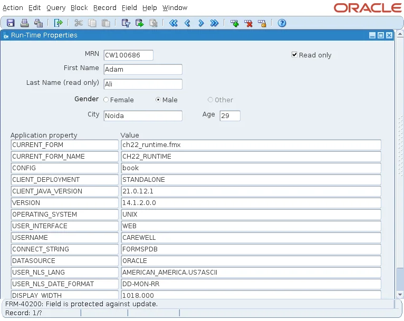Click the Last Name read-only field

143,84
